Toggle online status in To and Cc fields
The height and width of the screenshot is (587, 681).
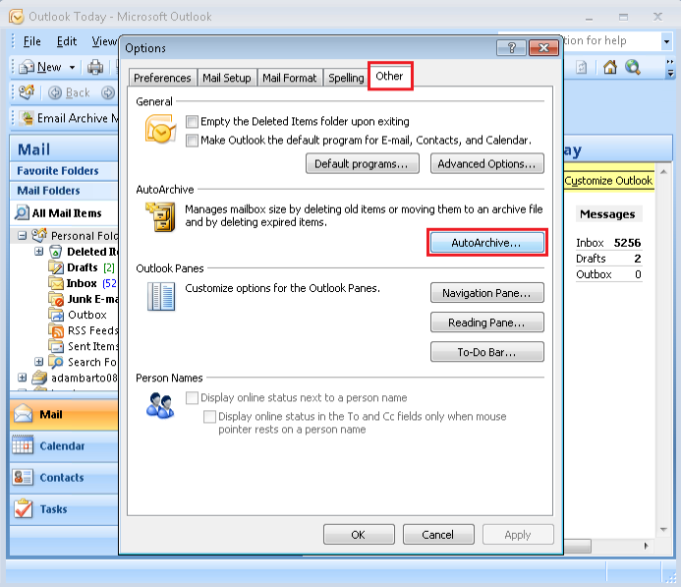[x=209, y=416]
